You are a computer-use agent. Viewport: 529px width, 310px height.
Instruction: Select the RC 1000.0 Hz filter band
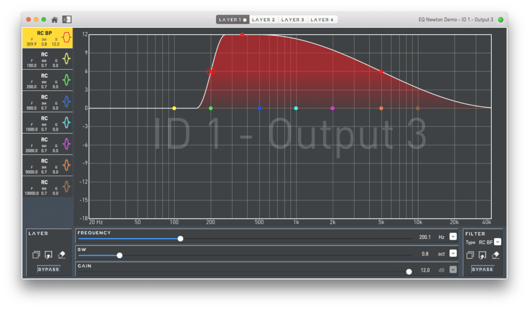coord(48,122)
